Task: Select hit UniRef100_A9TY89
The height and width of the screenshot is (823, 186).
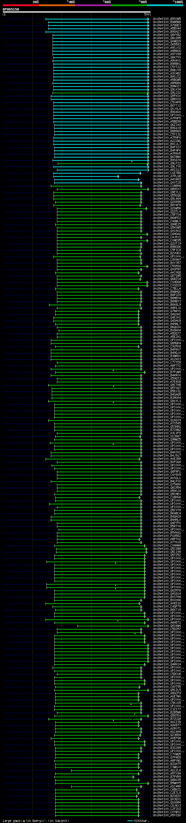Action: [167, 54]
